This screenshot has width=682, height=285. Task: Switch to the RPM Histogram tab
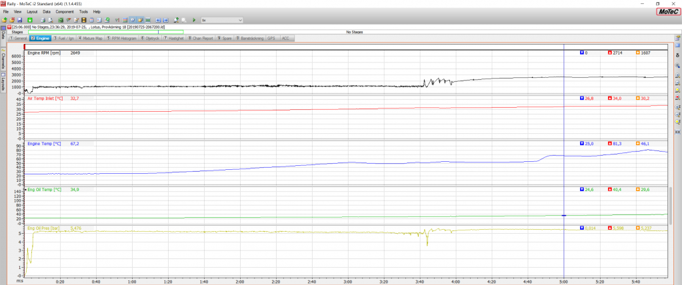pyautogui.click(x=122, y=39)
